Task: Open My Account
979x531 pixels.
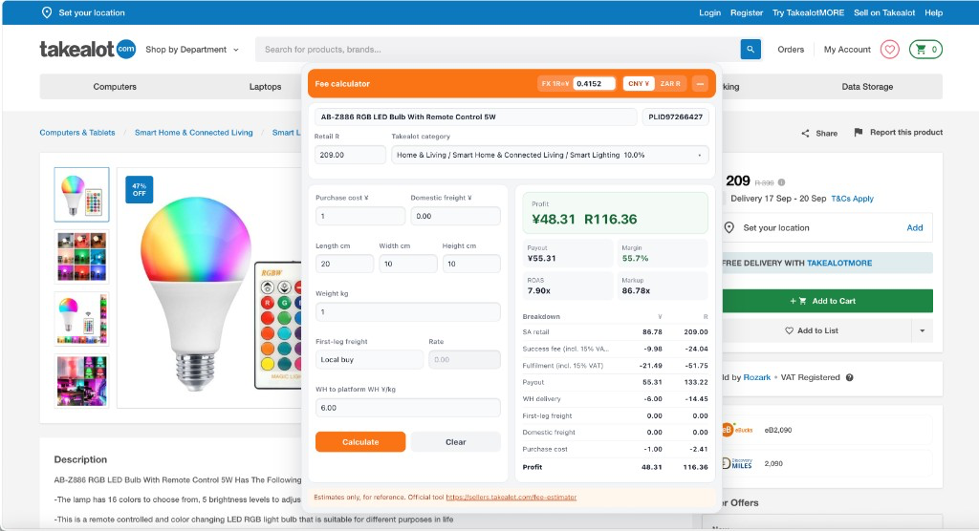Action: [847, 50]
